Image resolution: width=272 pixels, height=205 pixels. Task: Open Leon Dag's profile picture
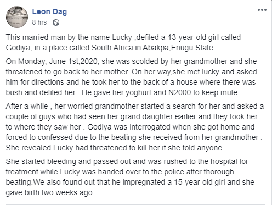tap(17, 17)
